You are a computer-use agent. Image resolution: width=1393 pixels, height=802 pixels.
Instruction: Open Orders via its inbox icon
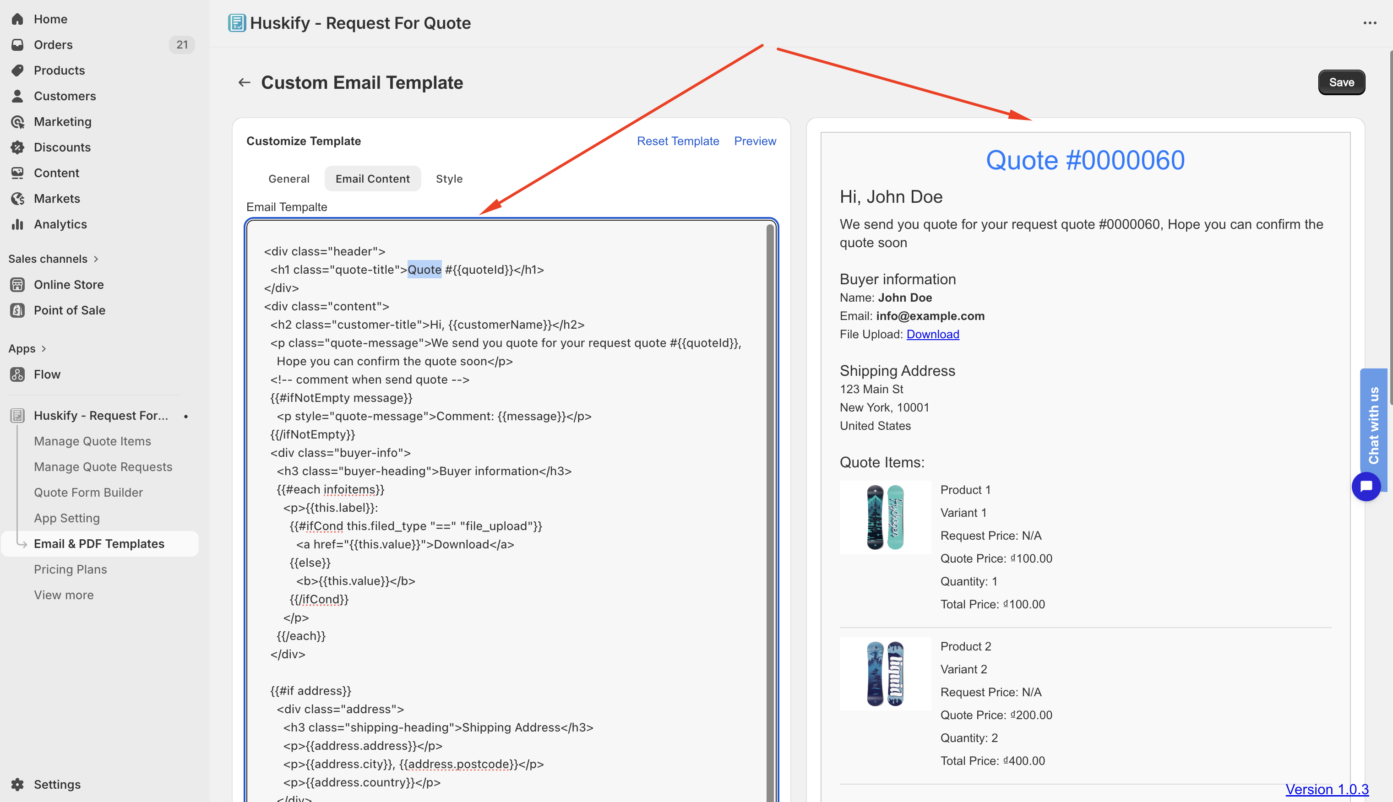tap(18, 44)
